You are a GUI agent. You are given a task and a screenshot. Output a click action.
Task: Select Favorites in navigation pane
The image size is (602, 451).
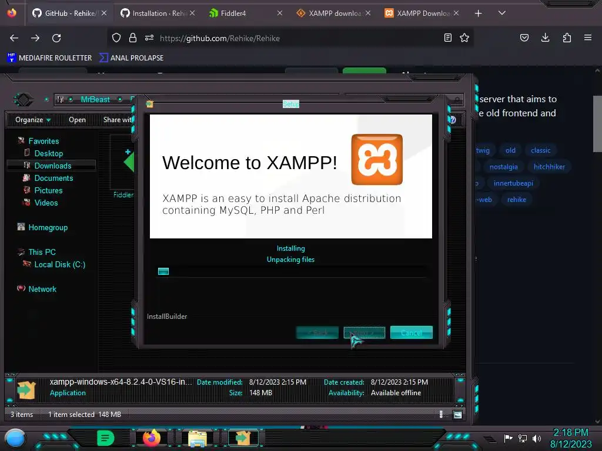(44, 141)
